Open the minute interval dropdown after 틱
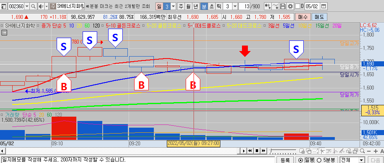 [x=235, y=6]
